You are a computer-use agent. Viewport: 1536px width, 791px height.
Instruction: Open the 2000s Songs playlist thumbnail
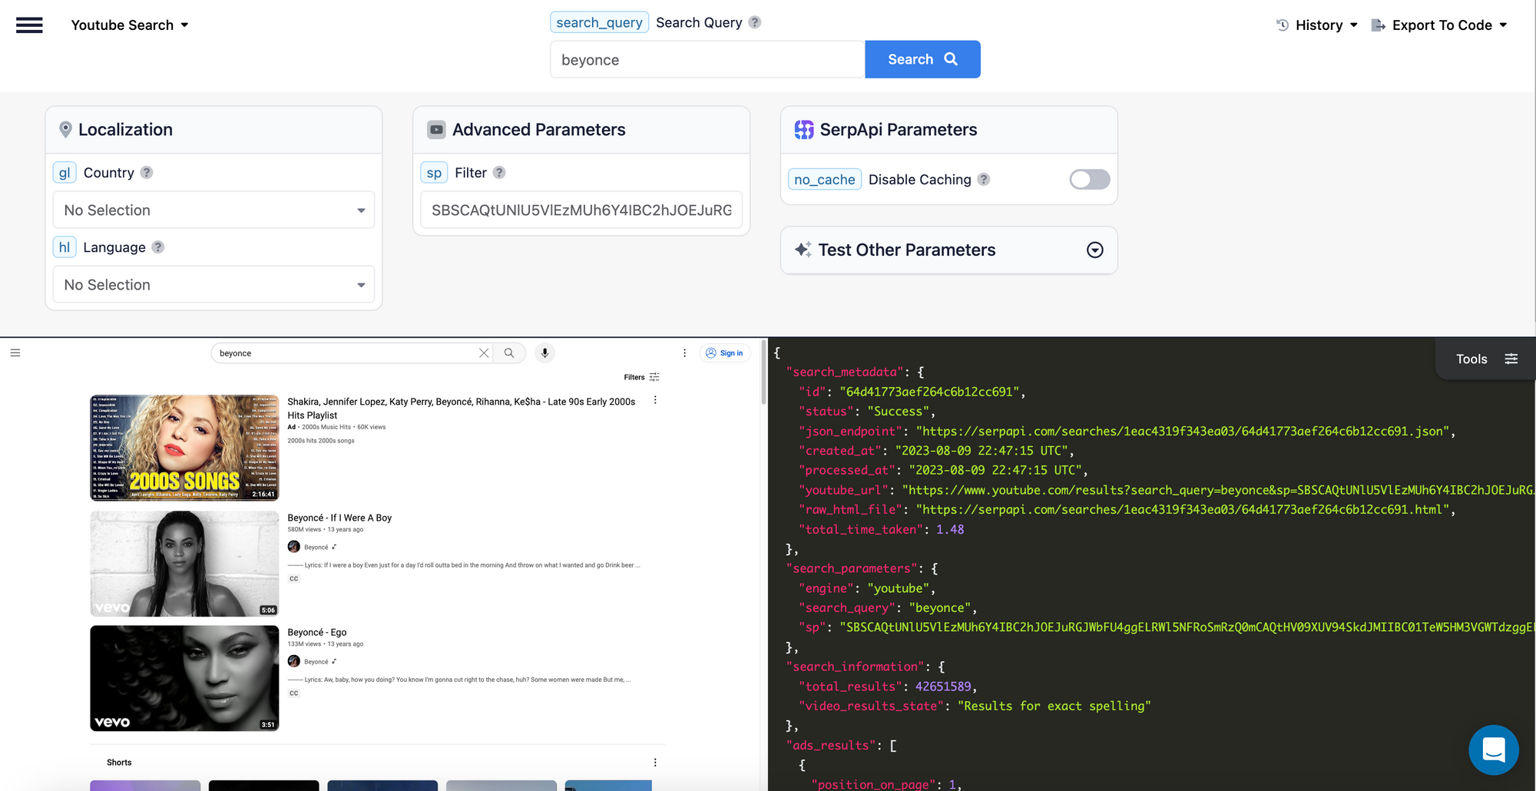tap(184, 448)
